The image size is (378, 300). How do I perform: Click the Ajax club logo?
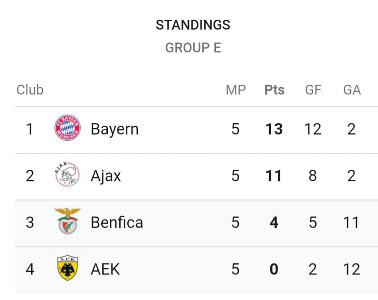(x=67, y=174)
